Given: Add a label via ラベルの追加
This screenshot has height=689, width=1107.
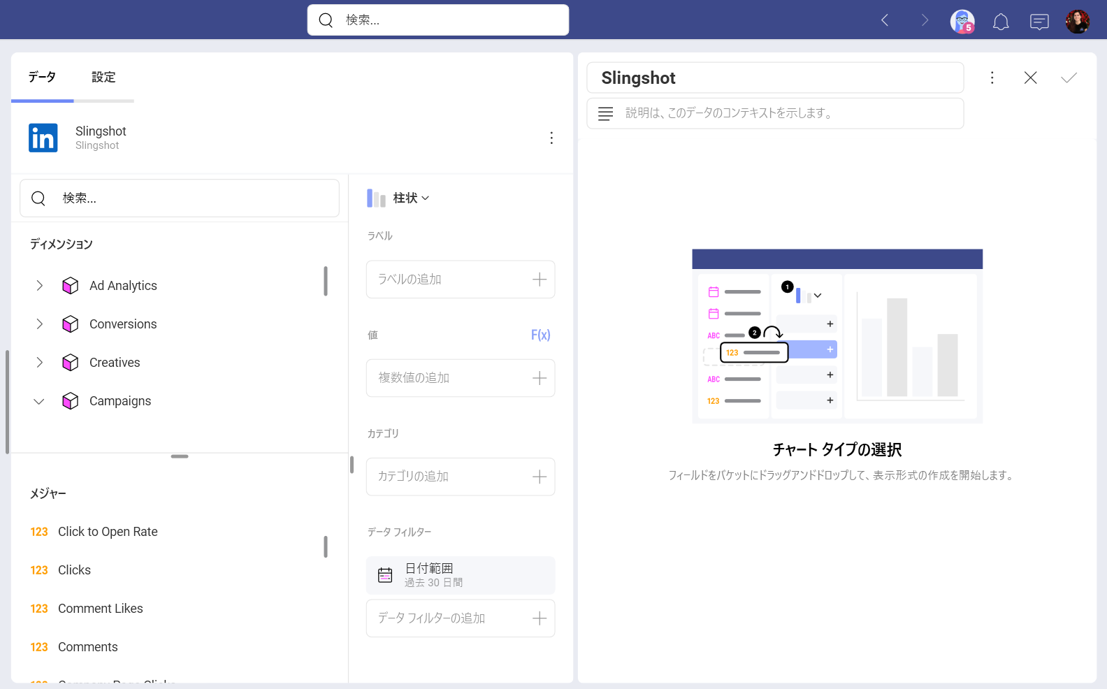Looking at the screenshot, I should click(x=461, y=280).
